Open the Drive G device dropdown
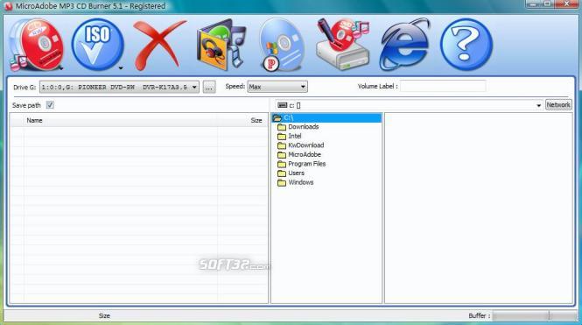Image resolution: width=582 pixels, height=325 pixels. coord(119,88)
